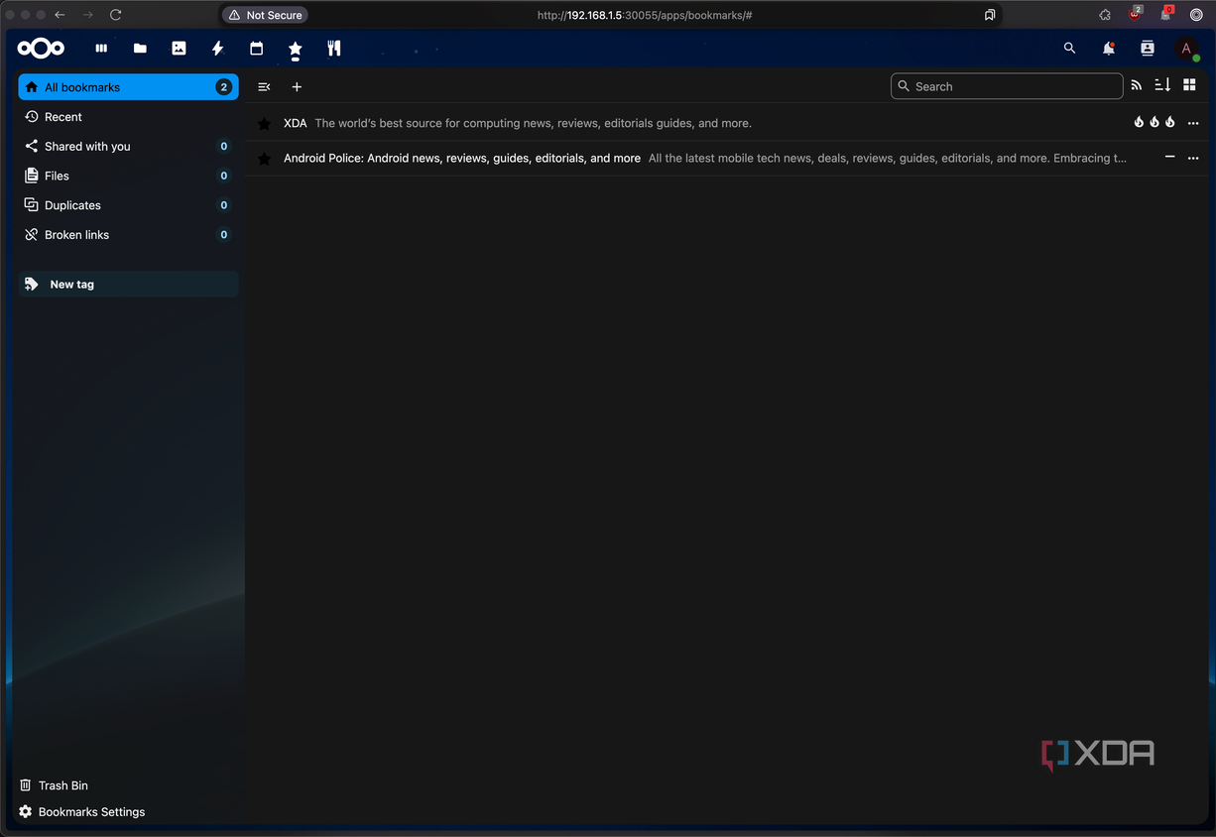Viewport: 1216px width, 837px height.
Task: Open the Calendar app icon
Action: (x=256, y=48)
